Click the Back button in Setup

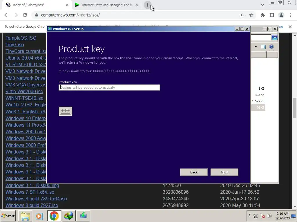pyautogui.click(x=194, y=172)
